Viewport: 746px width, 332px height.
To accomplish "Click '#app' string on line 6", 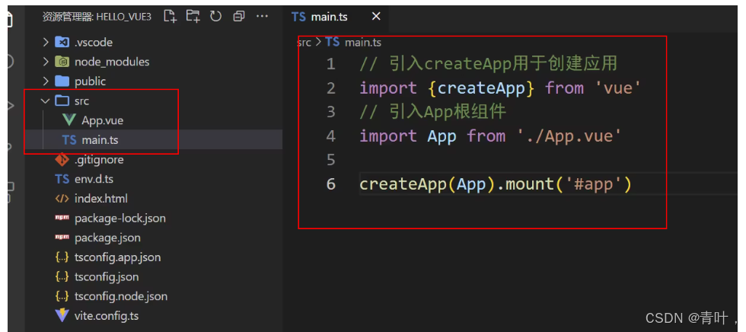I will [x=593, y=184].
